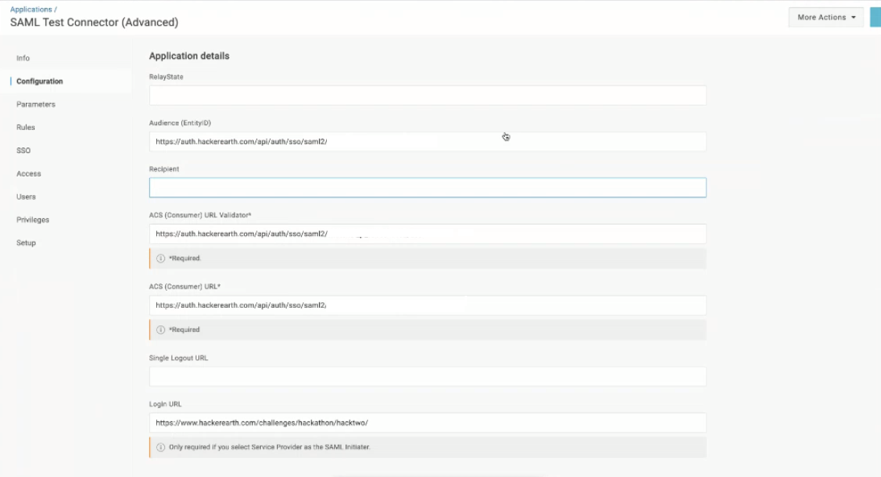Viewport: 881px width, 477px height.
Task: Click info icon under Login URL field
Action: pos(161,447)
